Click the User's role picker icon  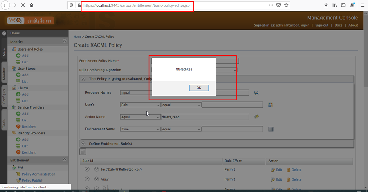(270, 105)
